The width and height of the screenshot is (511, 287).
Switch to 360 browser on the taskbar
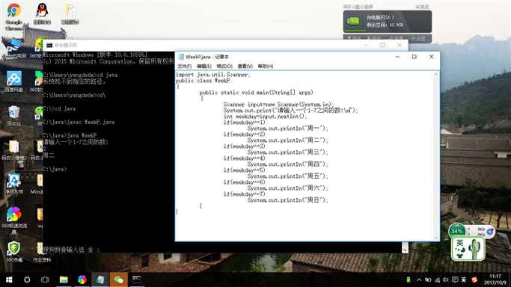82,280
